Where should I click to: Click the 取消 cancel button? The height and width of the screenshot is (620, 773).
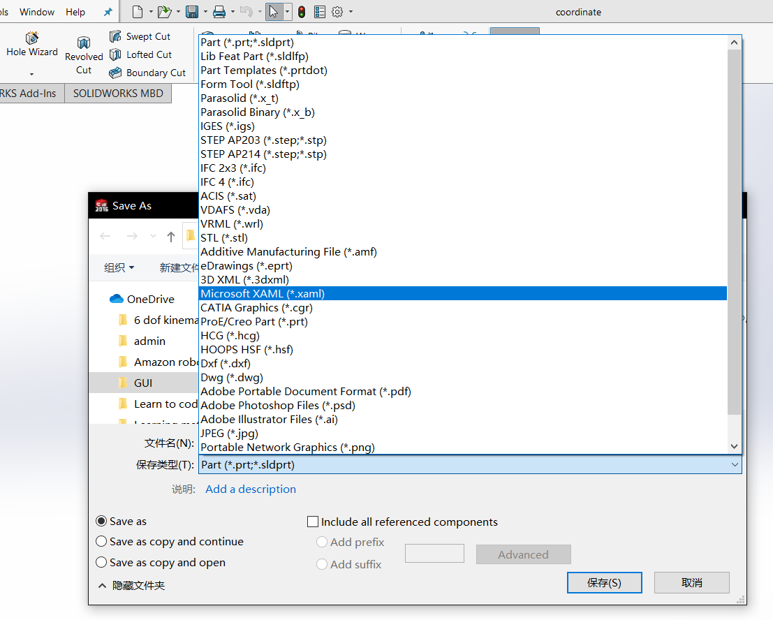pyautogui.click(x=691, y=582)
